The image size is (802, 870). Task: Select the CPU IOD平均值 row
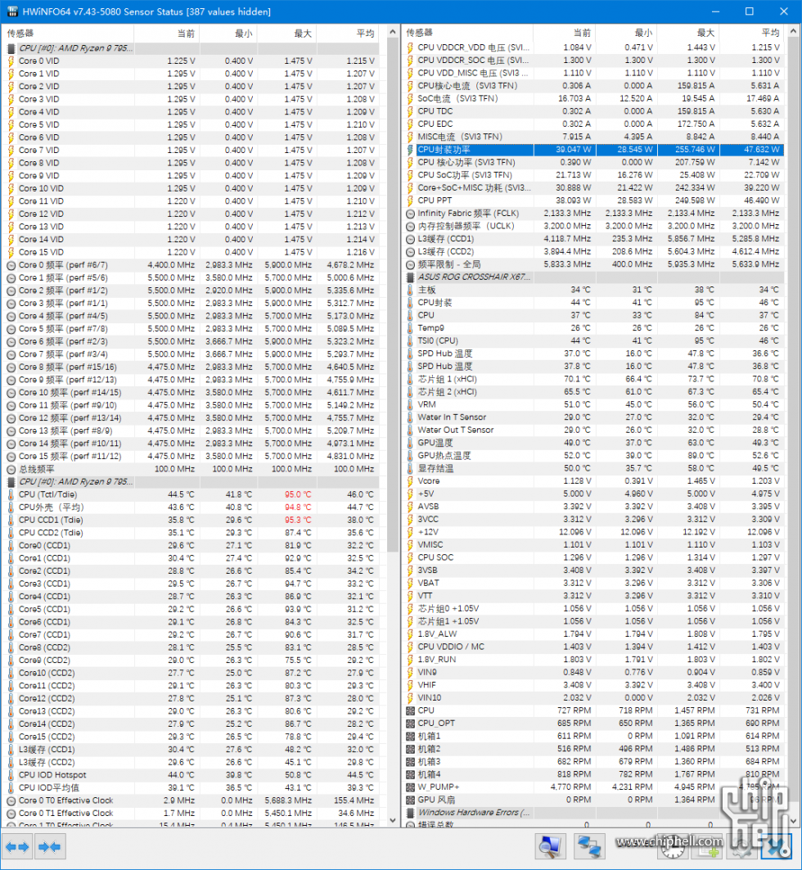pyautogui.click(x=192, y=788)
